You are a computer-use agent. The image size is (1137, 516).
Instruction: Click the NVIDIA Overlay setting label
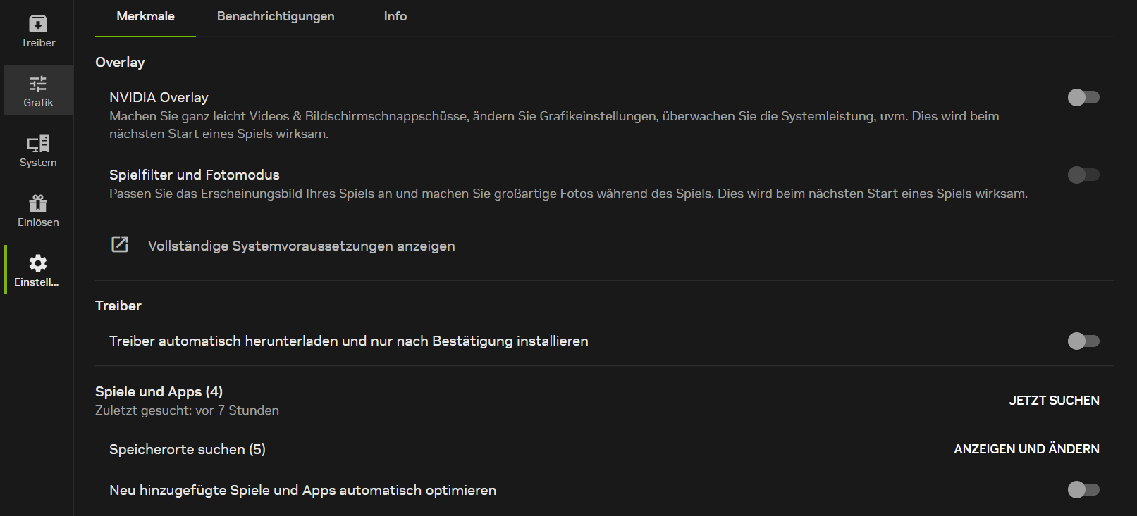pos(159,97)
